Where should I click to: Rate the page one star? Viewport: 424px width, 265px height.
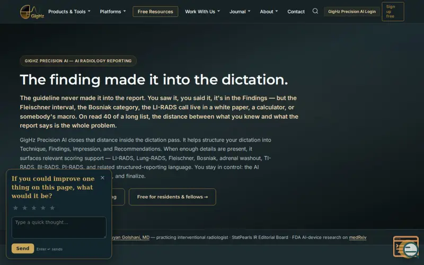pyautogui.click(x=16, y=208)
